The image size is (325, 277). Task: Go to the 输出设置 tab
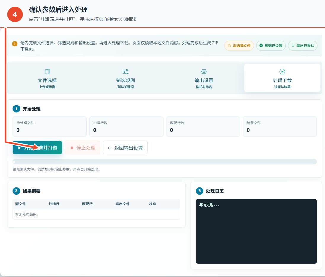(x=204, y=78)
